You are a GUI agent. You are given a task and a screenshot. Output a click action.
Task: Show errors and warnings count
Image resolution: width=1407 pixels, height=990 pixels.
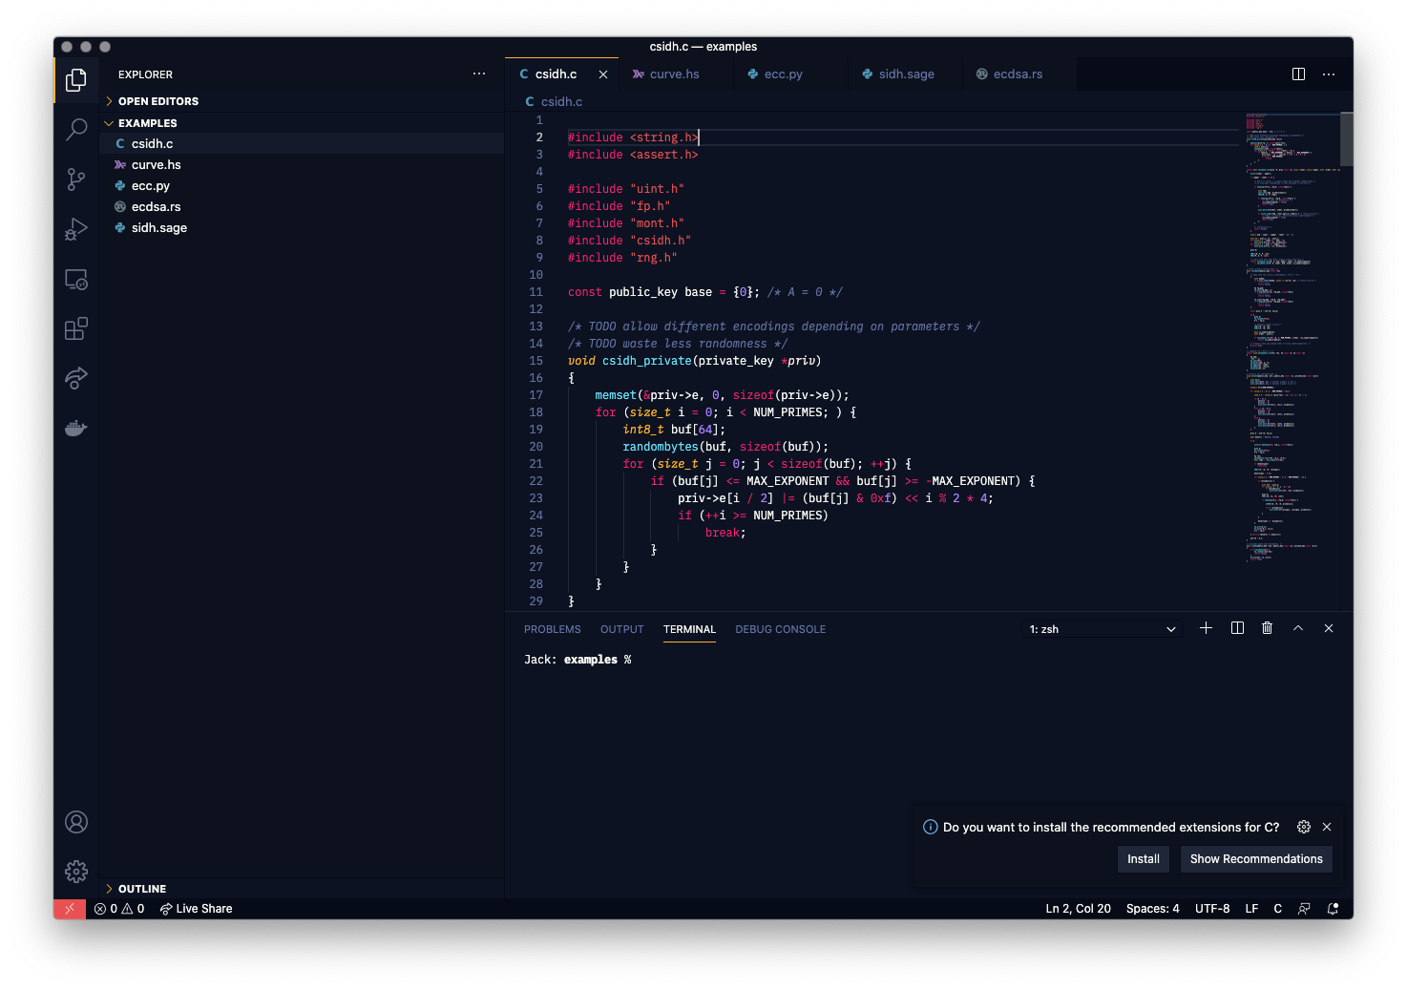tap(119, 909)
